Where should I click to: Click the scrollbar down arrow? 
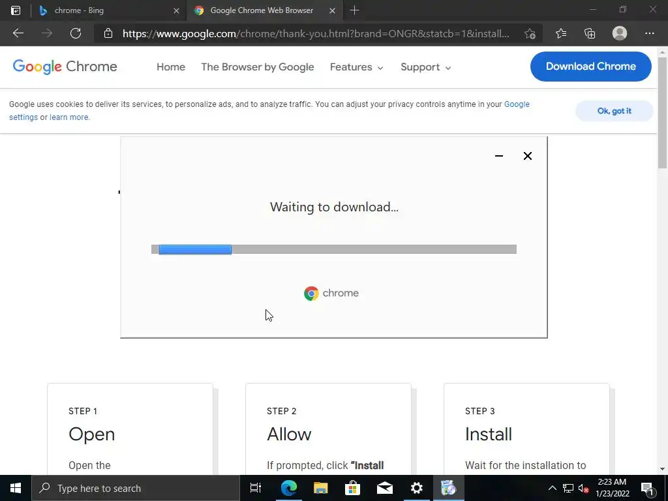(663, 469)
